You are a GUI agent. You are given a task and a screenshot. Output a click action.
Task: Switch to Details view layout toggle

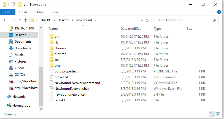click(x=212, y=114)
